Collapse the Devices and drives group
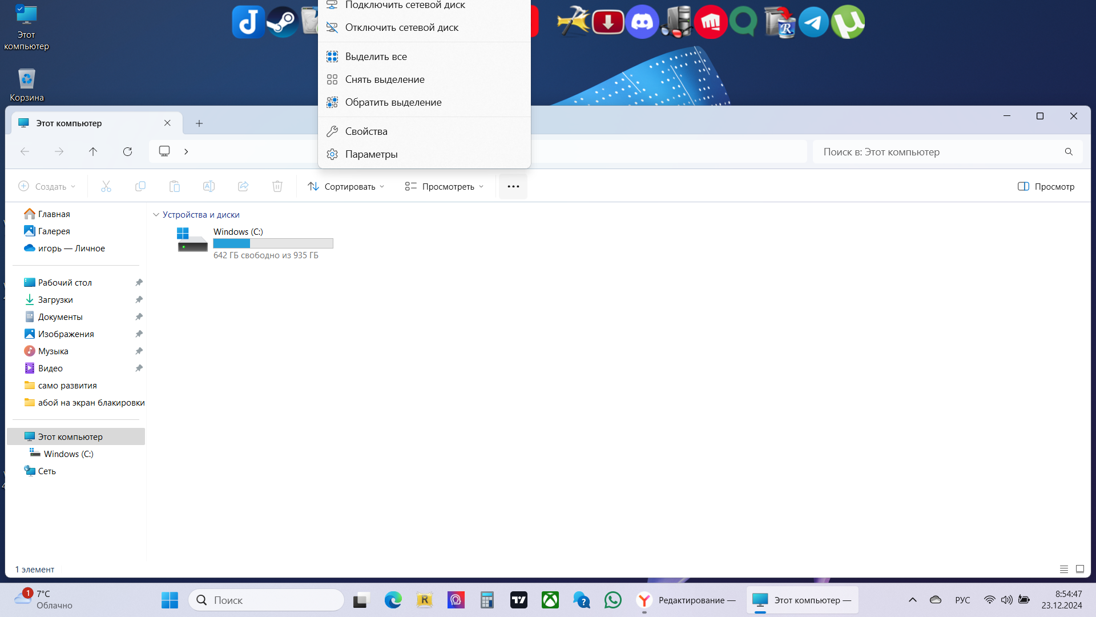The image size is (1096, 617). (x=156, y=215)
